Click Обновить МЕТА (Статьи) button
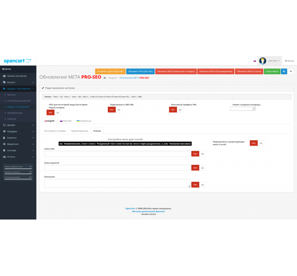 click(x=249, y=71)
